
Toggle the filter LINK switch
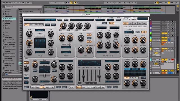click(112, 23)
